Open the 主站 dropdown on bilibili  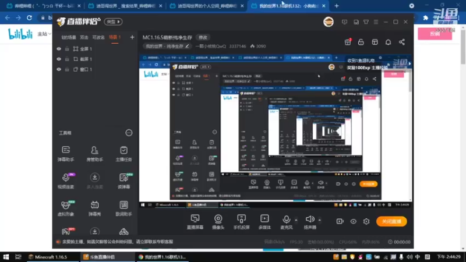(x=44, y=34)
